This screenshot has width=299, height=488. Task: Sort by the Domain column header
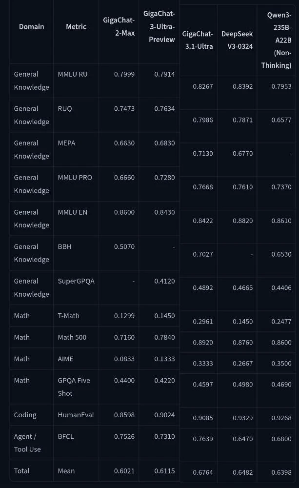tap(31, 27)
